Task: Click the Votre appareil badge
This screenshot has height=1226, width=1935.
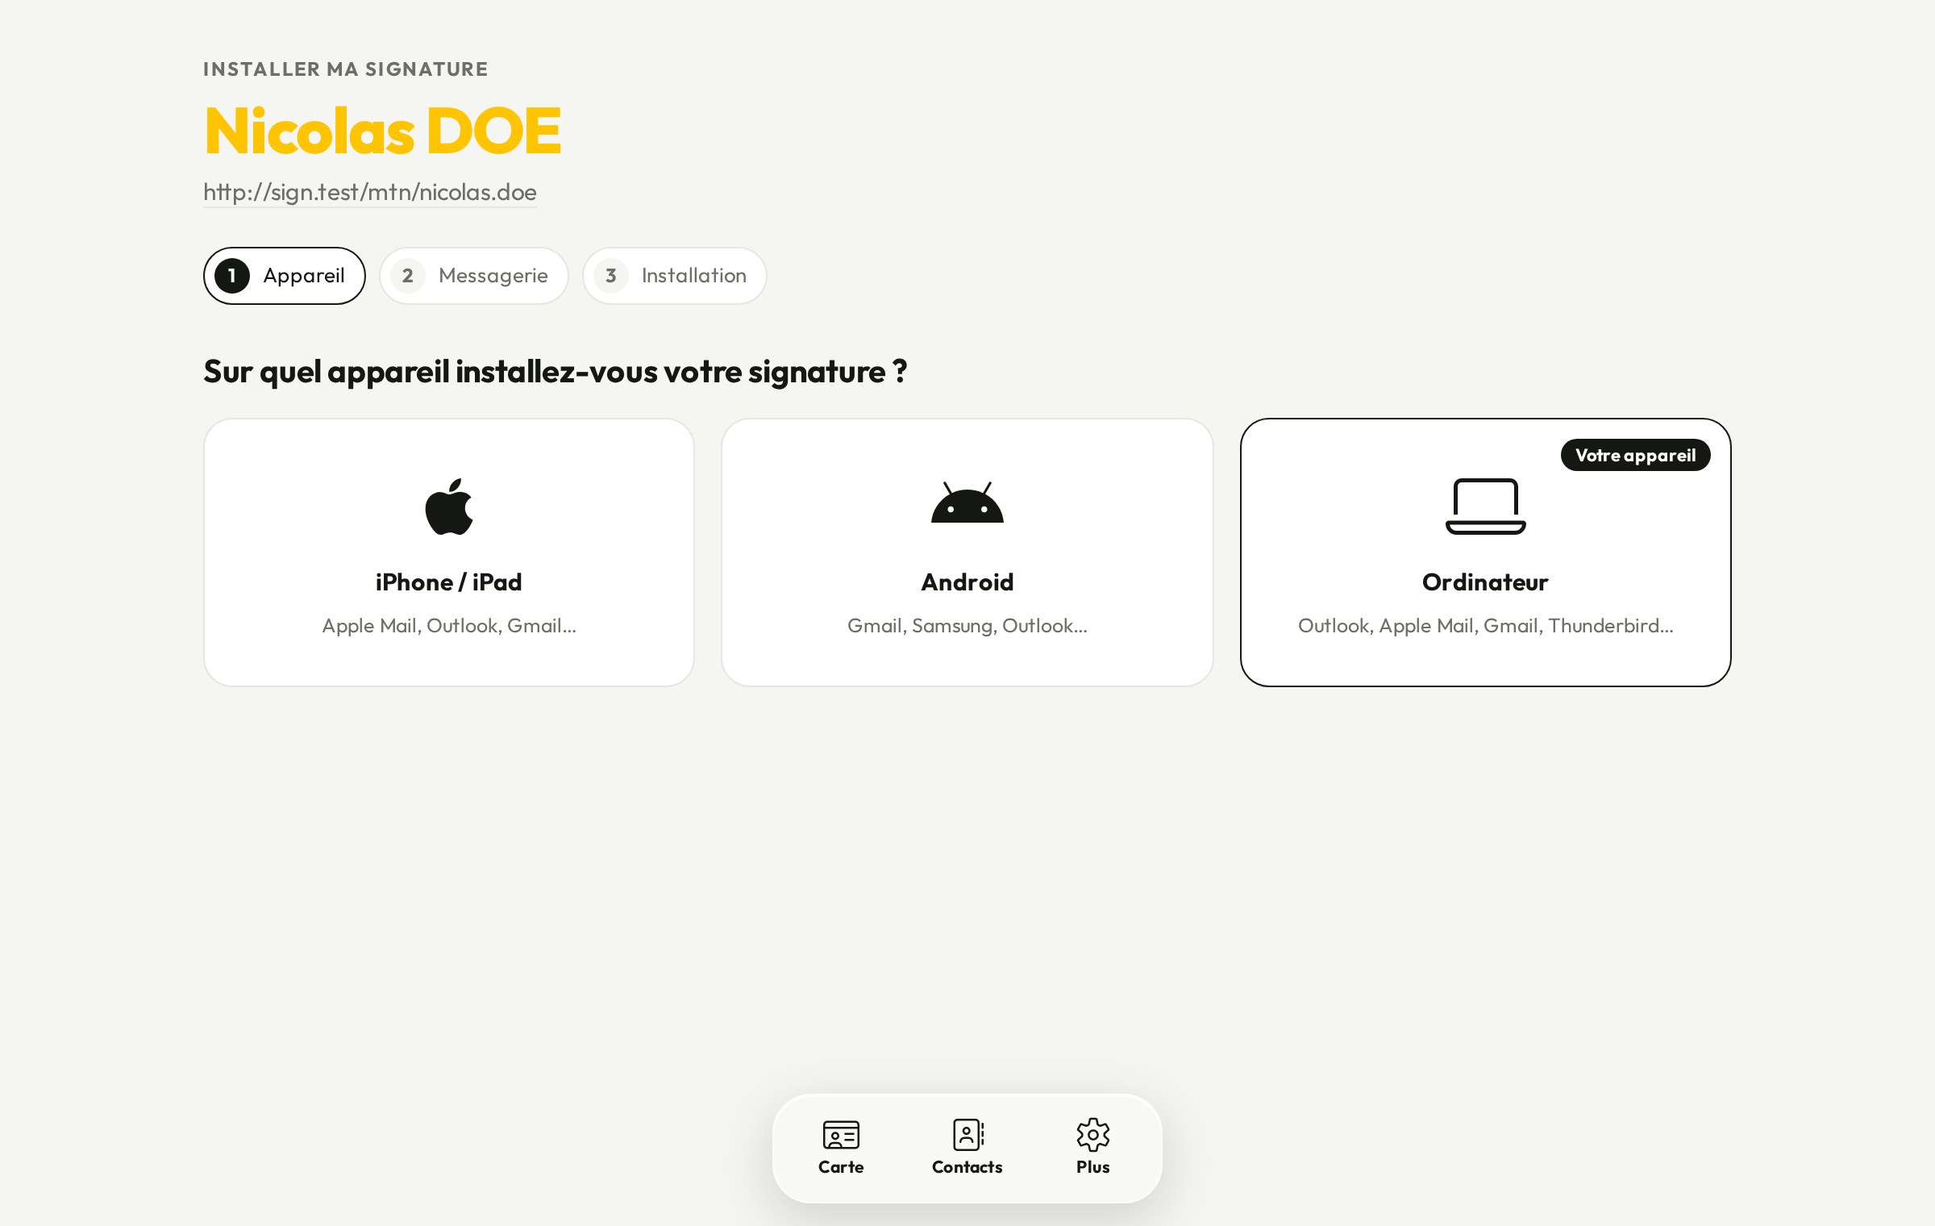Action: click(1635, 455)
